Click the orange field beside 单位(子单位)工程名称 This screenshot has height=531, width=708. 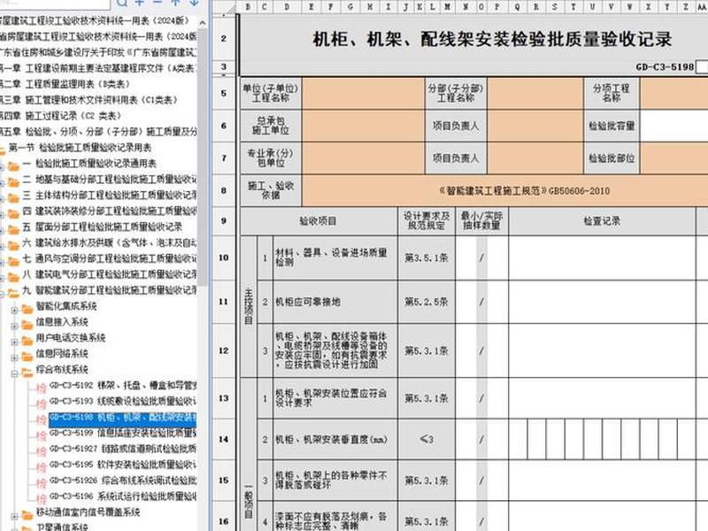click(364, 93)
